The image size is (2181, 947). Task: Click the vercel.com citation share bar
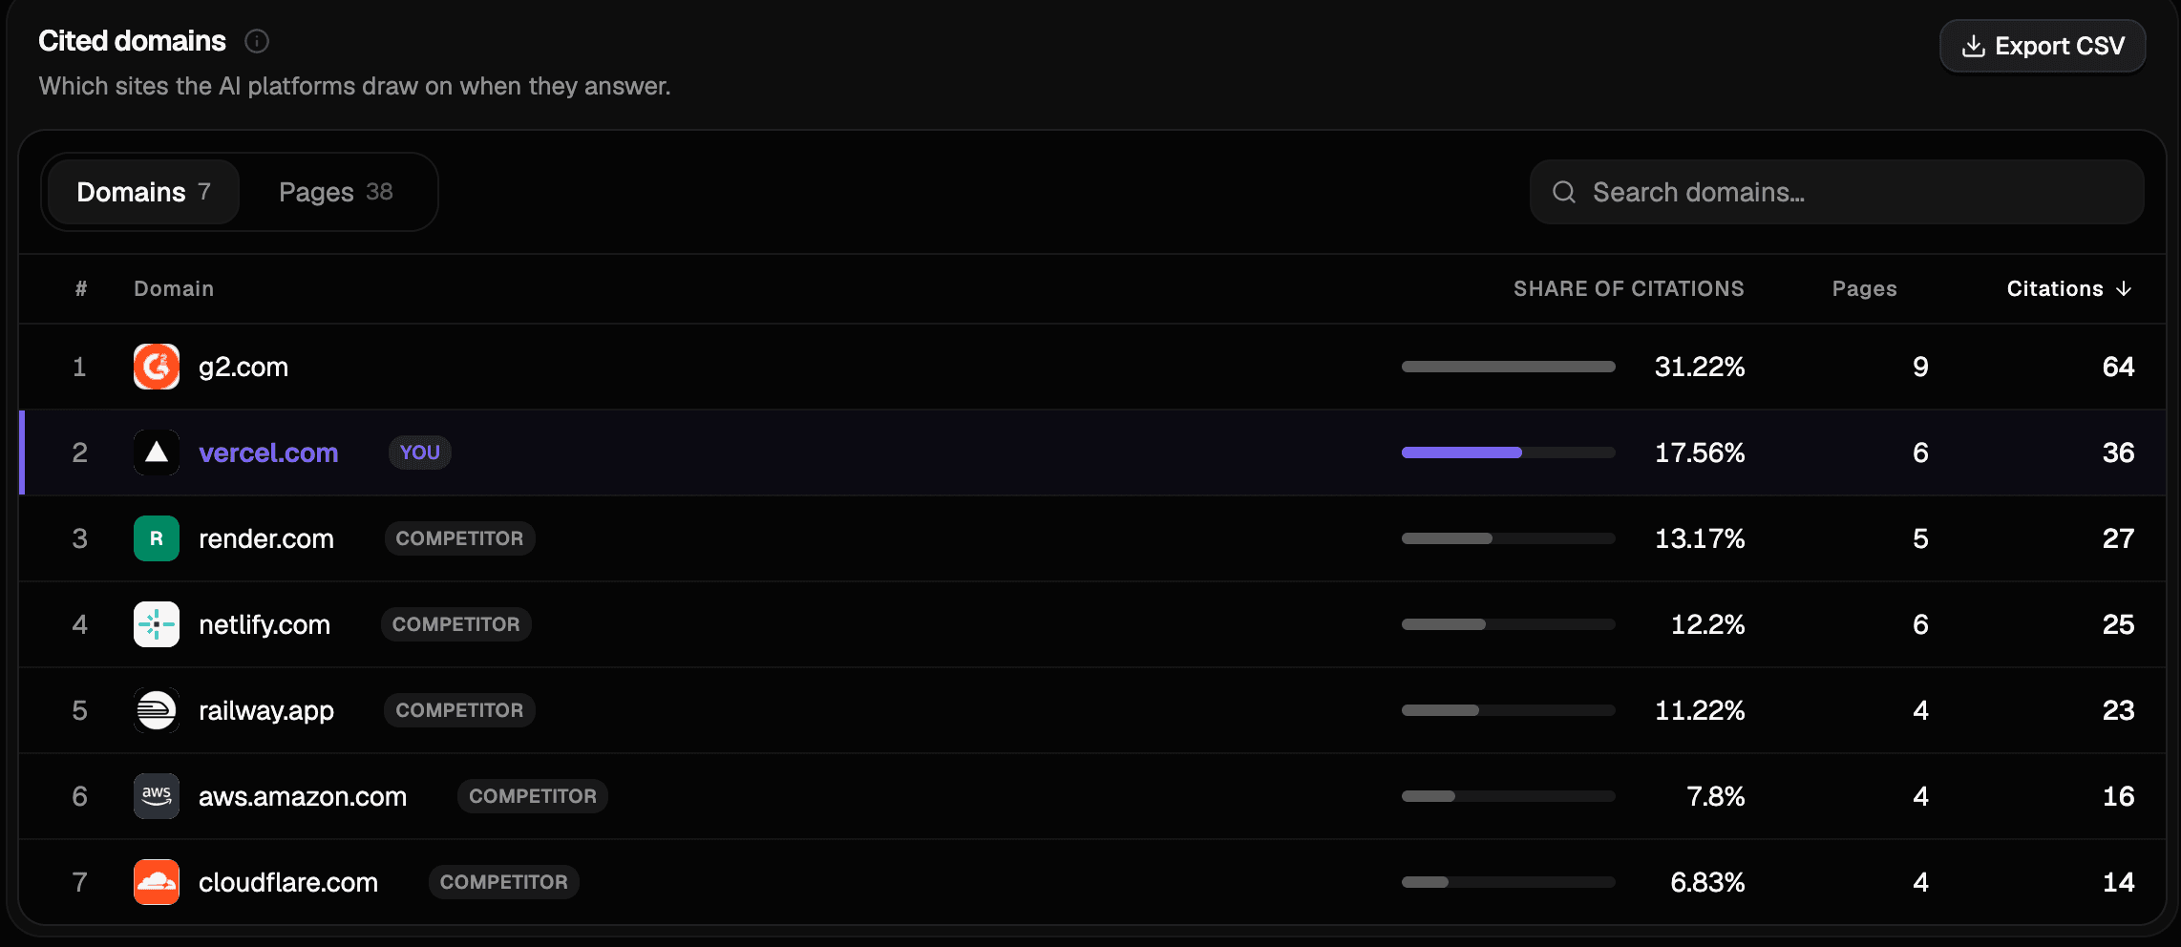1508,452
